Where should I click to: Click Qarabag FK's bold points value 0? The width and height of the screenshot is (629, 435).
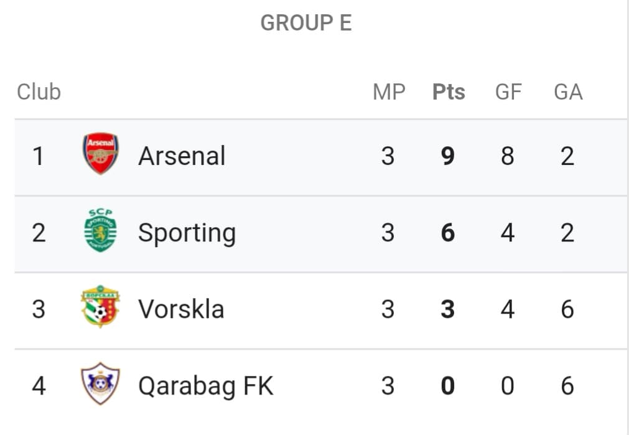point(448,386)
